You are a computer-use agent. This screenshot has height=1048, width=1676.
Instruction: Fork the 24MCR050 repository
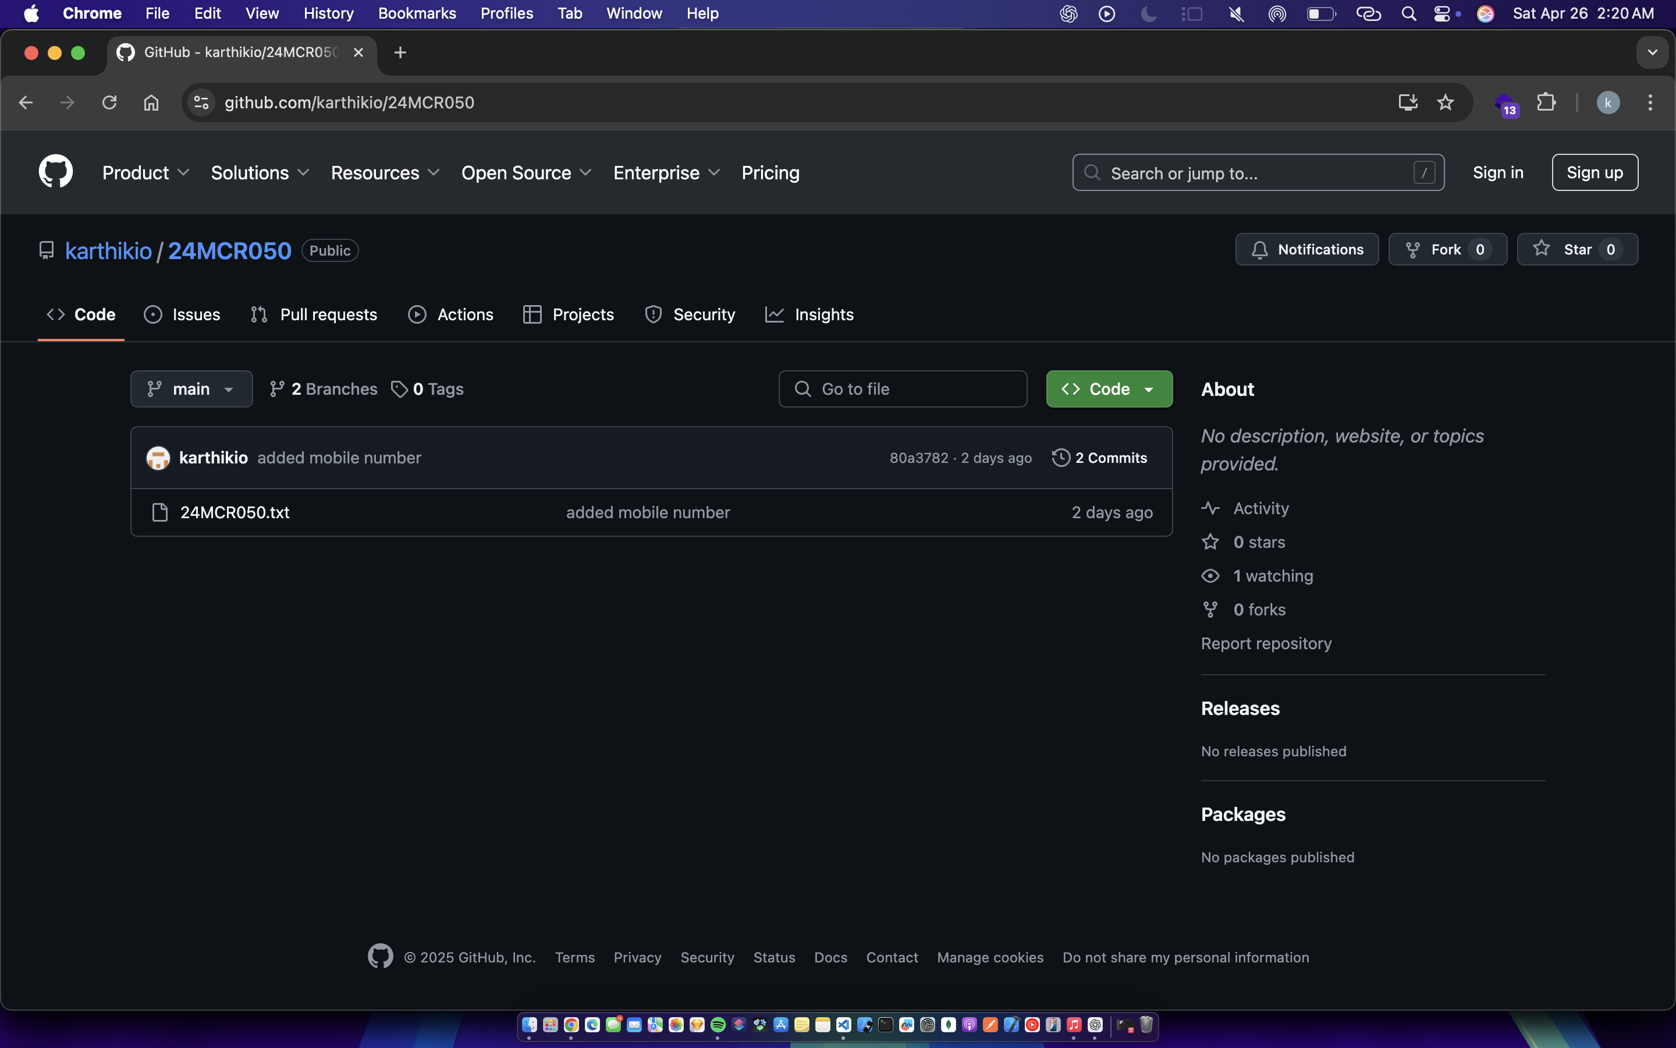pos(1447,250)
